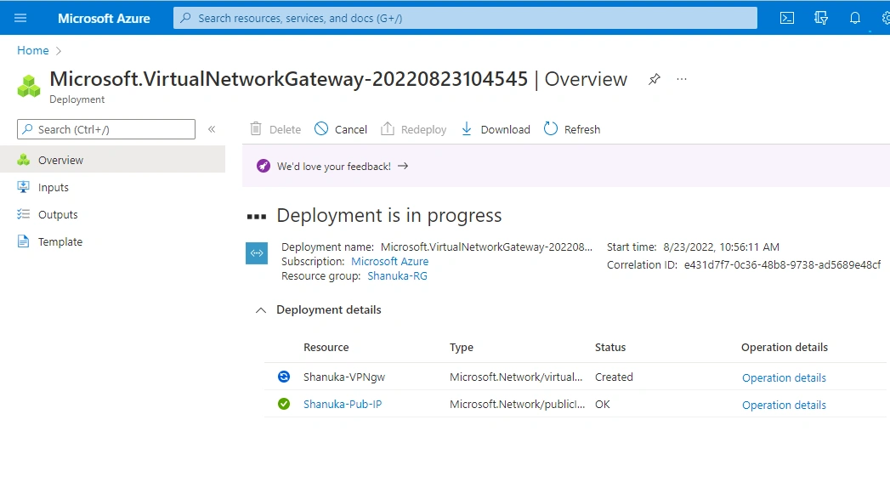Image resolution: width=890 pixels, height=482 pixels.
Task: Pin the deployment to the dashboard
Action: point(655,79)
